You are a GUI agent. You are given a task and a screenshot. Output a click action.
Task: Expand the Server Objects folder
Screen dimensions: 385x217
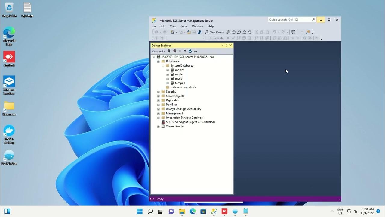(x=159, y=96)
